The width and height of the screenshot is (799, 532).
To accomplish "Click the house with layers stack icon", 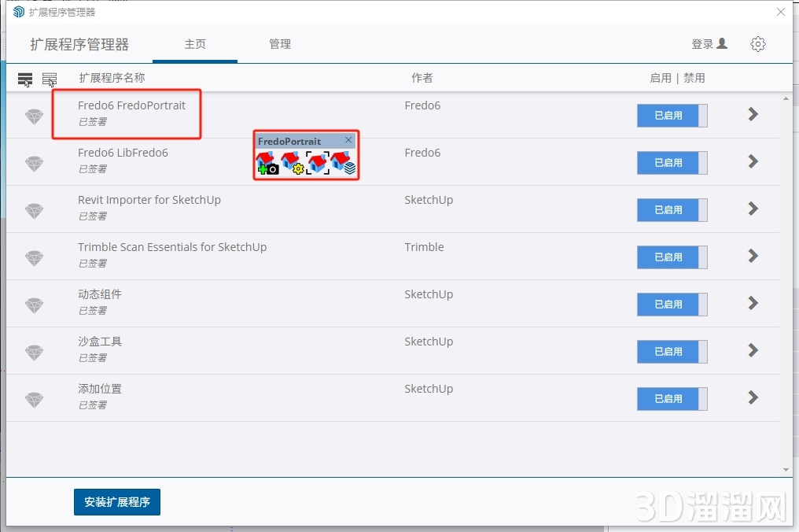I will coord(342,163).
